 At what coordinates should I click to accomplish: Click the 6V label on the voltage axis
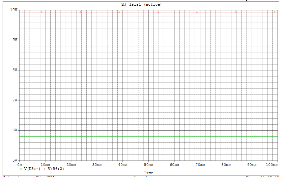15,130
